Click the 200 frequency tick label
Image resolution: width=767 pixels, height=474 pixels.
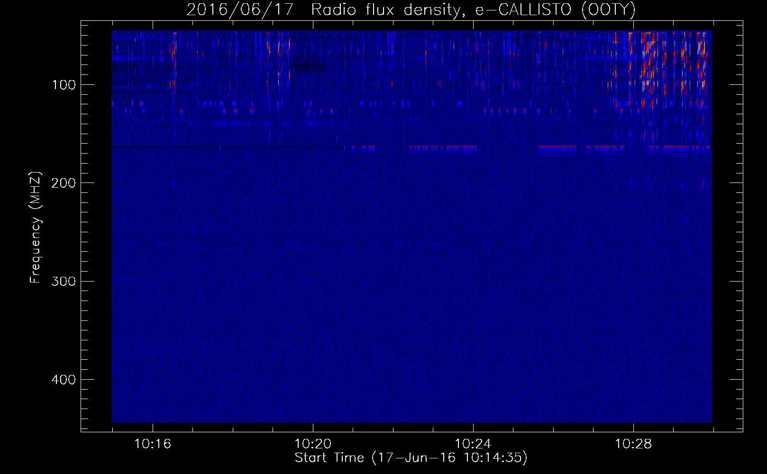coord(64,183)
